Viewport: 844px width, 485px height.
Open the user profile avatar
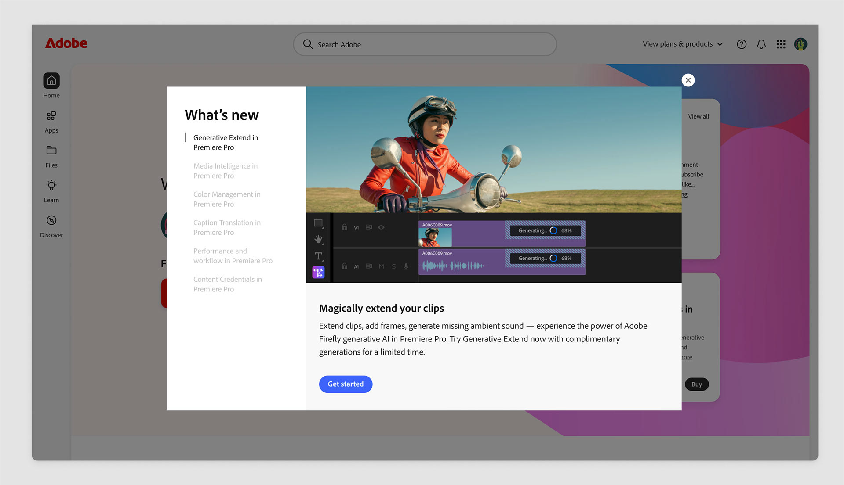coord(800,44)
